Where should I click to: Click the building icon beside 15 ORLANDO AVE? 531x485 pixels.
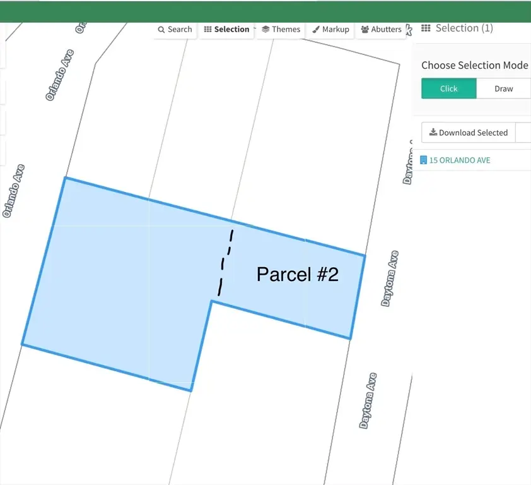point(423,160)
